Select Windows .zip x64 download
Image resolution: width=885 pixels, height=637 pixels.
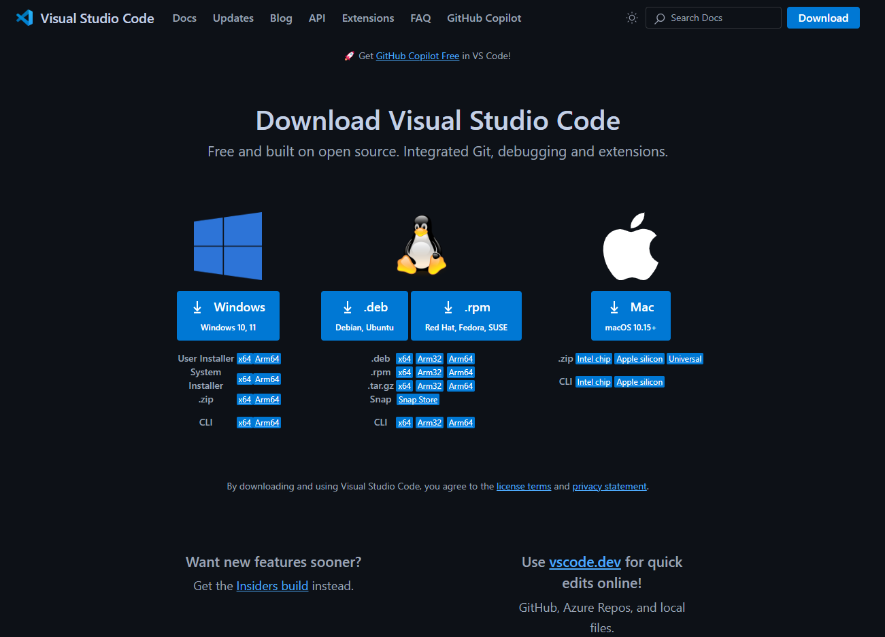245,400
